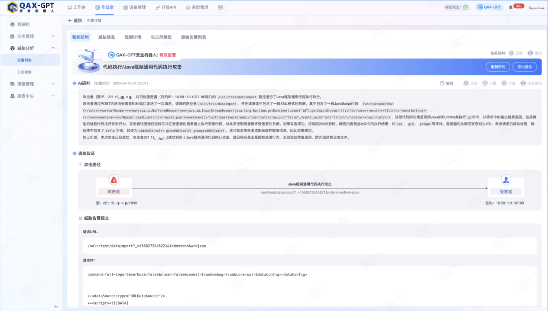Click the blue 受害者 node icon
This screenshot has width=548, height=311.
point(506,180)
